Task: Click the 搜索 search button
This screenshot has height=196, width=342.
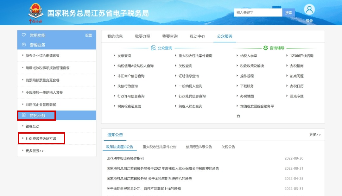Action: tap(288, 13)
